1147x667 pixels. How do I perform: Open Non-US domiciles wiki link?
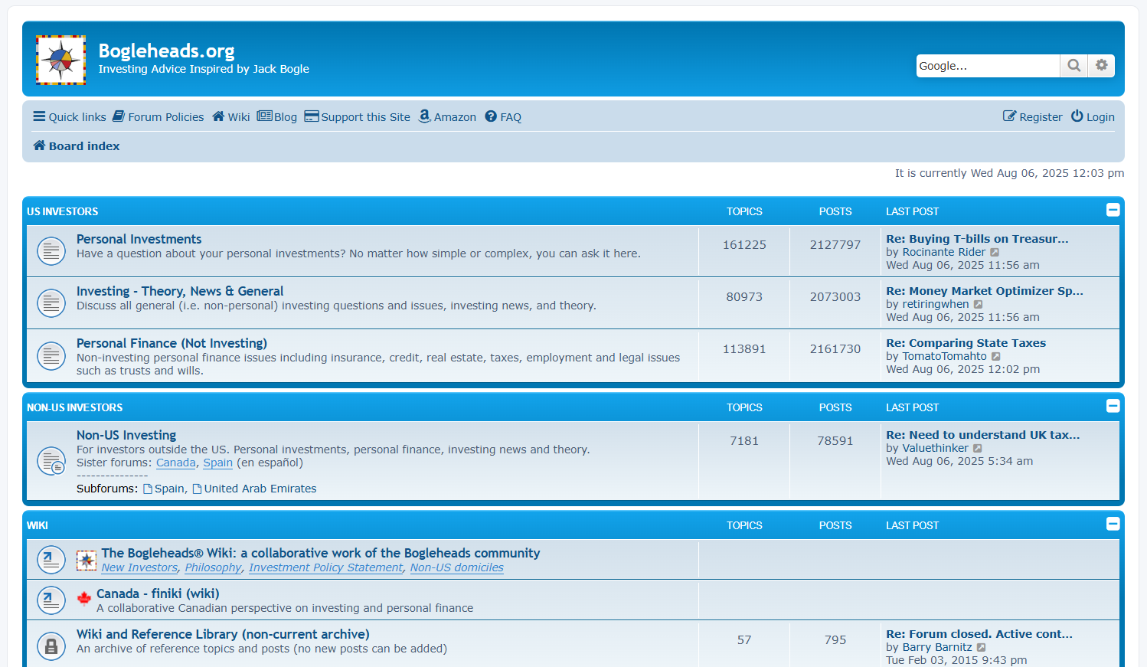coord(457,567)
